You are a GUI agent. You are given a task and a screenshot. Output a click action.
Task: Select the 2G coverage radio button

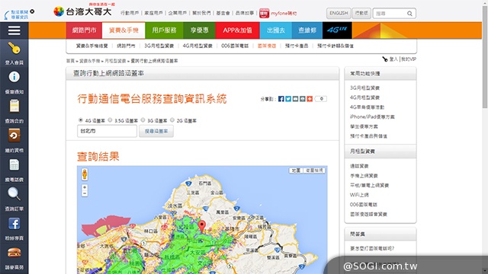pyautogui.click(x=172, y=120)
